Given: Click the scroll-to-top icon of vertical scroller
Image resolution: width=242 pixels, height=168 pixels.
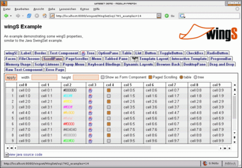Looking at the screenshot, I should coord(235,85).
